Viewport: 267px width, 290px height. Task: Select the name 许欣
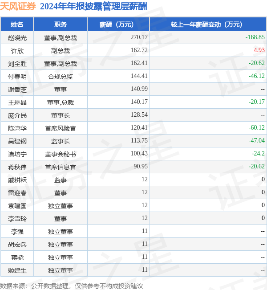(17, 51)
